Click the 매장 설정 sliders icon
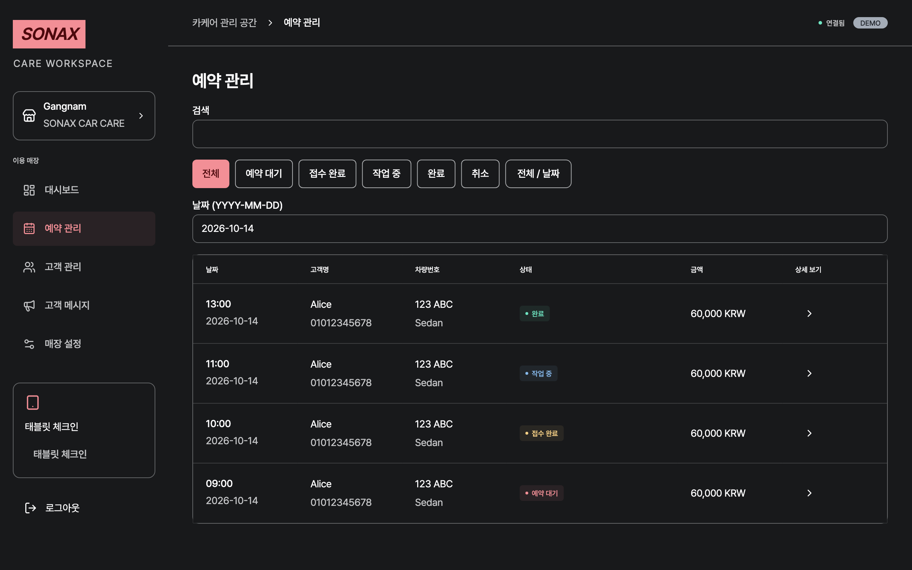The height and width of the screenshot is (570, 912). pyautogui.click(x=29, y=344)
